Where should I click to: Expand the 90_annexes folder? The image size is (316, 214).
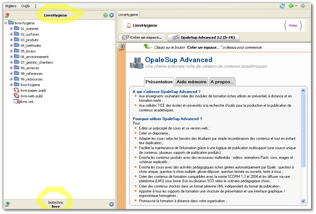[x=11, y=68]
